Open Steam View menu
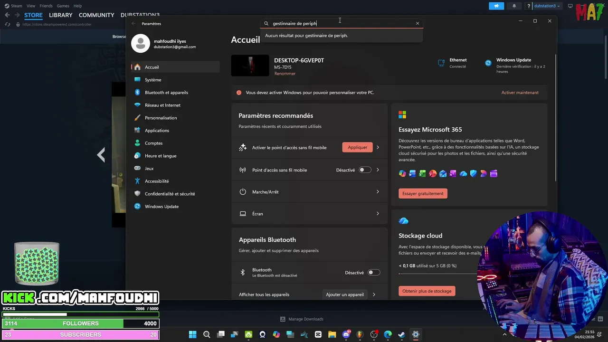 pos(31,6)
